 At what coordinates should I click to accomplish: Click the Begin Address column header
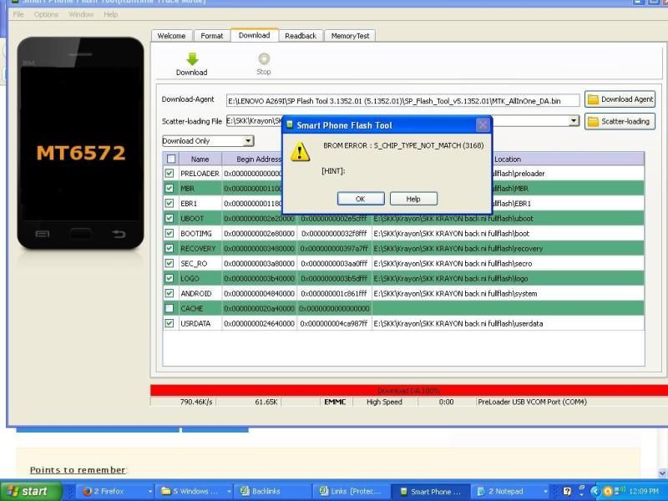coord(259,159)
